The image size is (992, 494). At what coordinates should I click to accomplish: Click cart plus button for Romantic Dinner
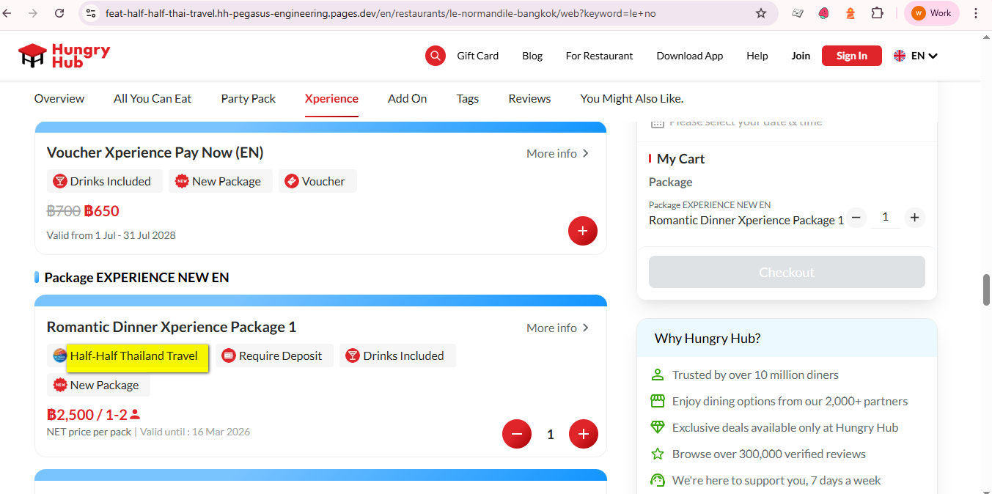coord(914,217)
